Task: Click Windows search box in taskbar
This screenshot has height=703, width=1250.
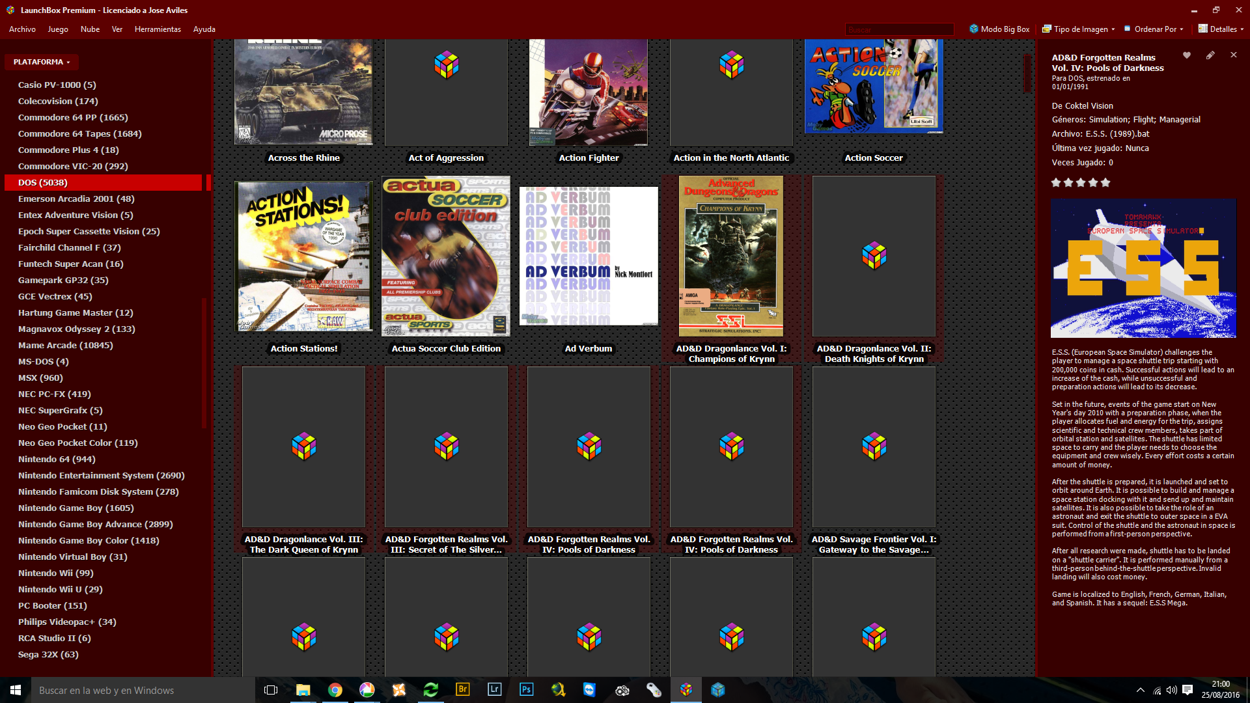Action: point(143,690)
